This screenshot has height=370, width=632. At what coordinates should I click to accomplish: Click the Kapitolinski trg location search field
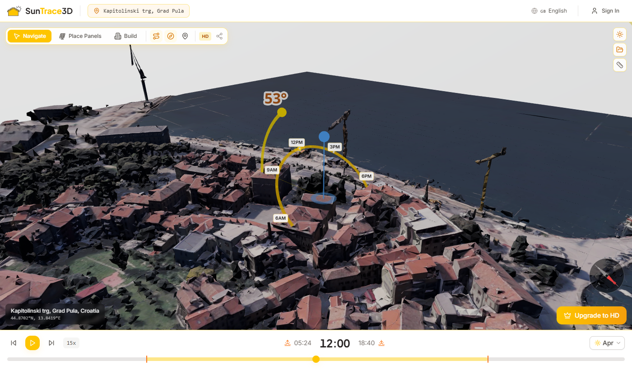pos(138,10)
